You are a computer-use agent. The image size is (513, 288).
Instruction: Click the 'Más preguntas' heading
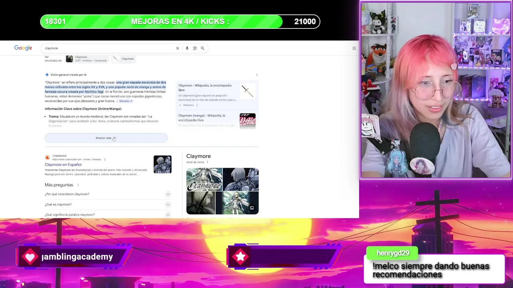click(x=59, y=185)
